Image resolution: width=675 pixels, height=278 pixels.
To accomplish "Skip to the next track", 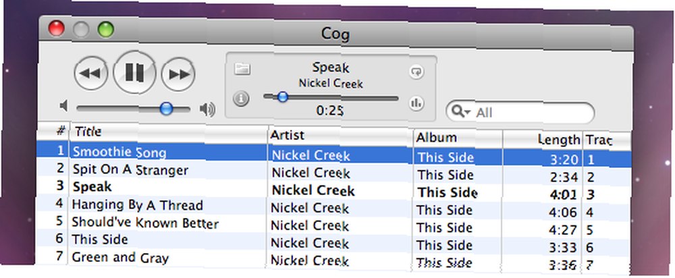I will [178, 75].
